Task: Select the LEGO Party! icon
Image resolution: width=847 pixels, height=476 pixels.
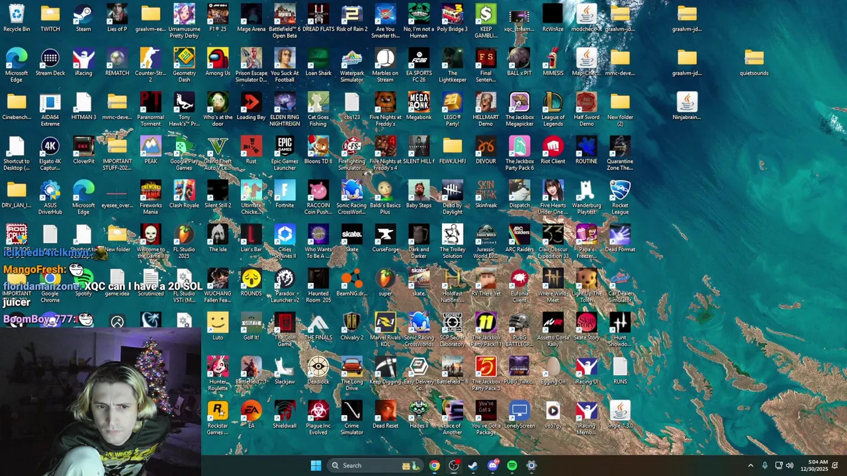Action: pos(453,109)
